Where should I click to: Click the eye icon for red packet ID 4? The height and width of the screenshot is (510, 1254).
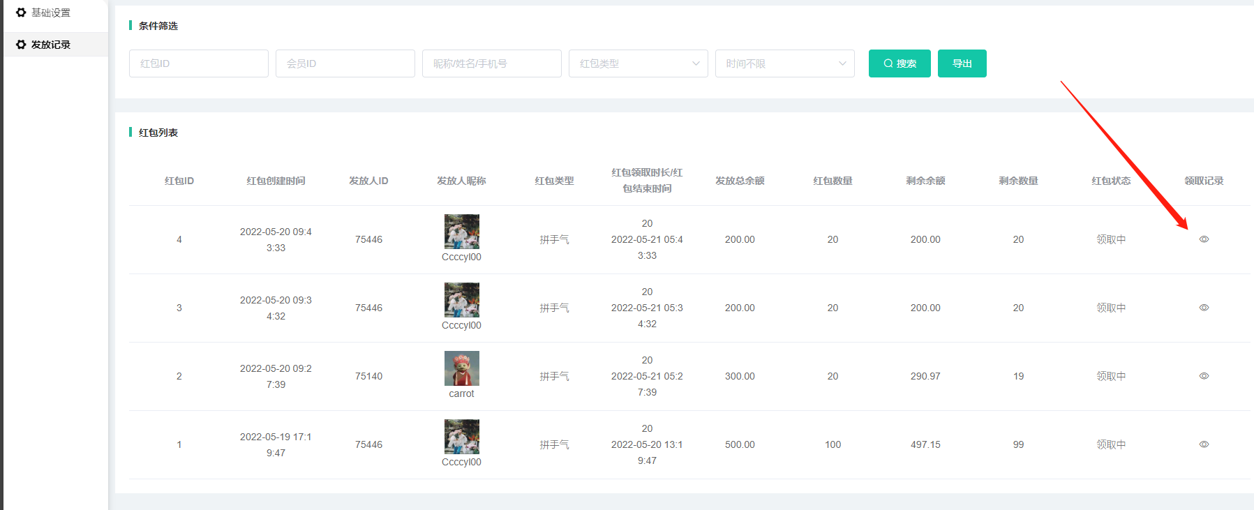1204,239
